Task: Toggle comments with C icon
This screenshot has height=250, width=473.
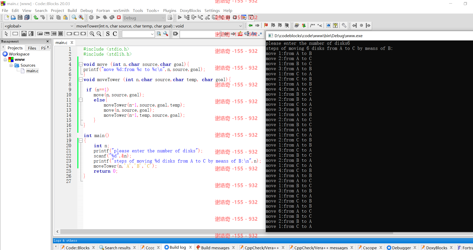Action: (x=115, y=34)
